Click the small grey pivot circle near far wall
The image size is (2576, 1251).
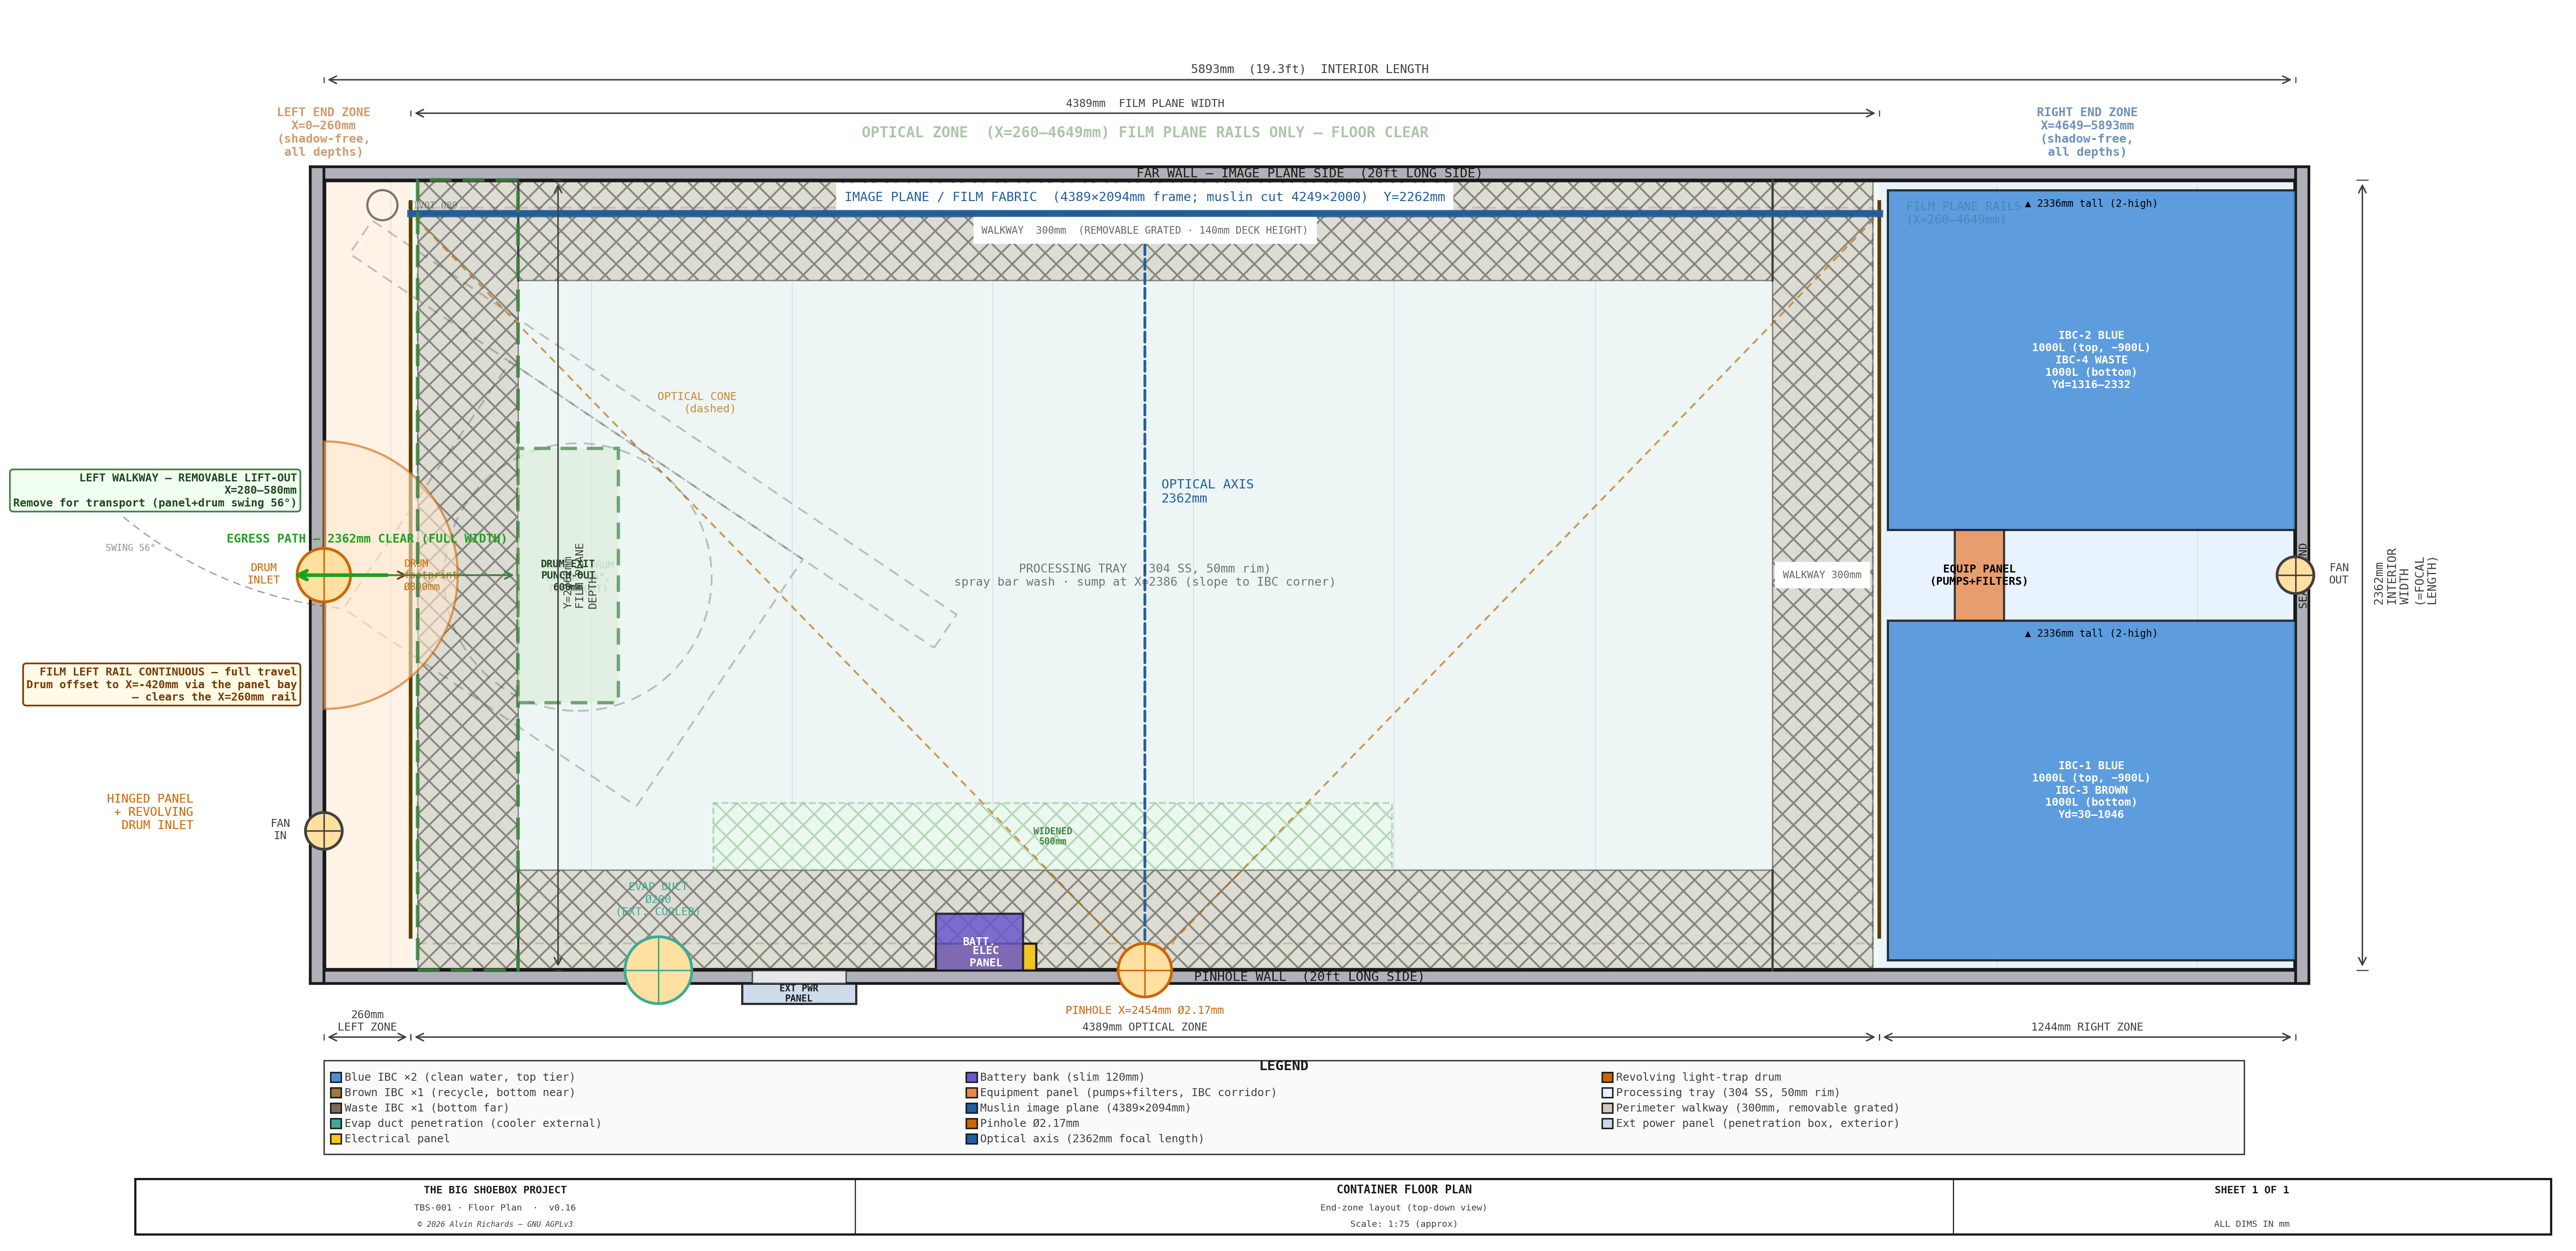(x=382, y=205)
